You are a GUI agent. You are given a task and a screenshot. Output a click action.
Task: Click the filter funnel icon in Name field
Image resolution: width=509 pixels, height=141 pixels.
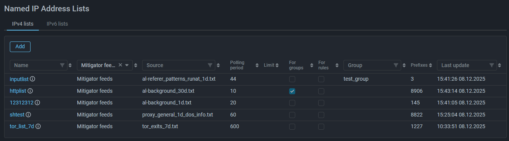62,65
